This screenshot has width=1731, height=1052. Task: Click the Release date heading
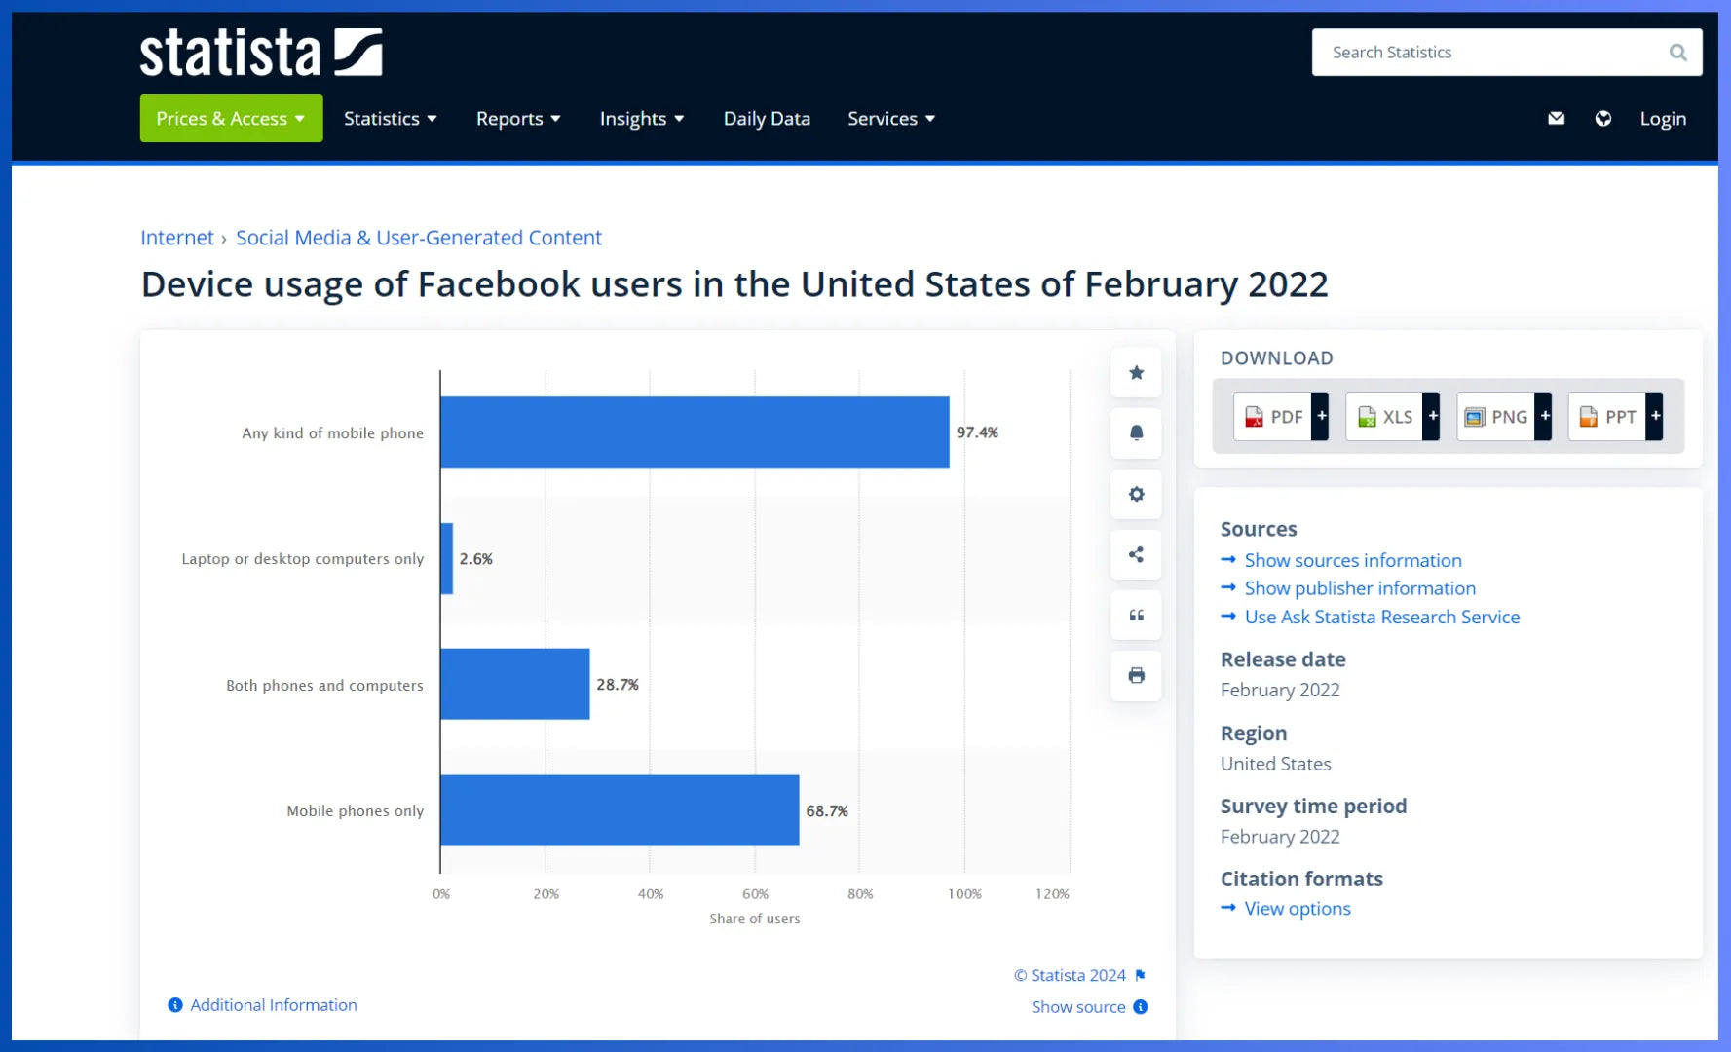(x=1283, y=659)
